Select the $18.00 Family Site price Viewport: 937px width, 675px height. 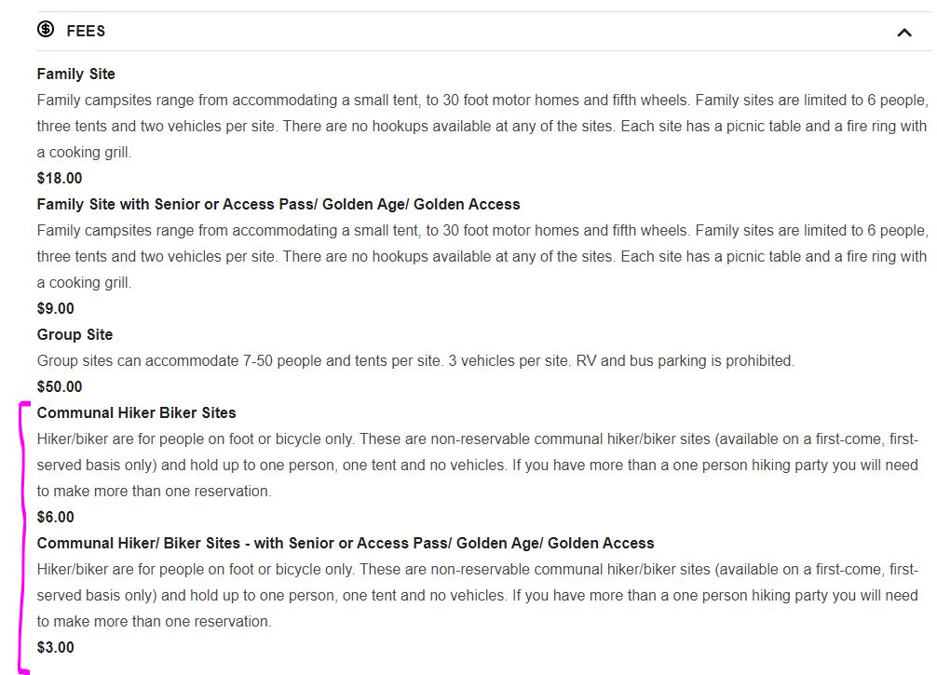60,178
